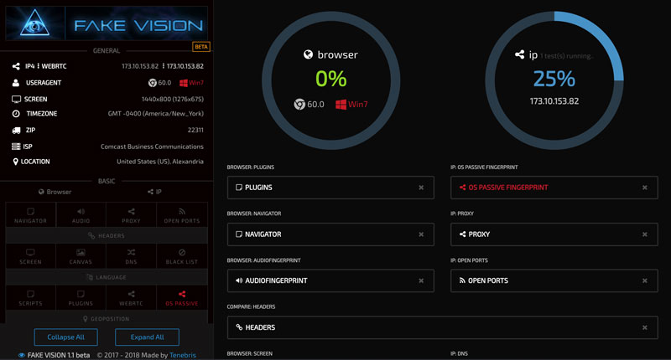Click the share icon next to ip
The image size is (671, 360).
click(x=519, y=54)
